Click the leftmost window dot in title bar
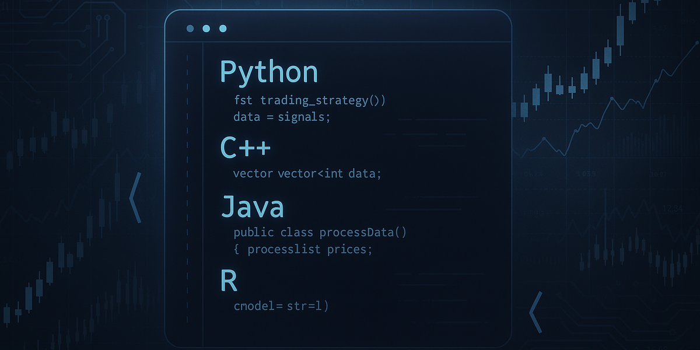The height and width of the screenshot is (350, 700). click(190, 29)
